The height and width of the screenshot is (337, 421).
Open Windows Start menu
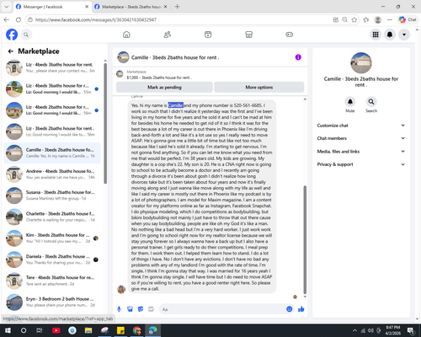(8, 330)
